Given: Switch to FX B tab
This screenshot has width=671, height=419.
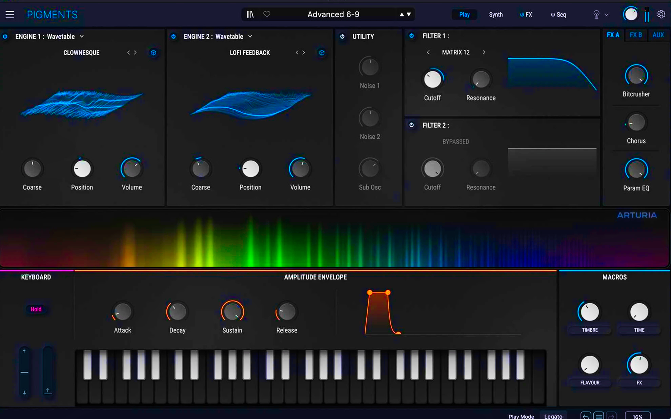Looking at the screenshot, I should click(635, 35).
